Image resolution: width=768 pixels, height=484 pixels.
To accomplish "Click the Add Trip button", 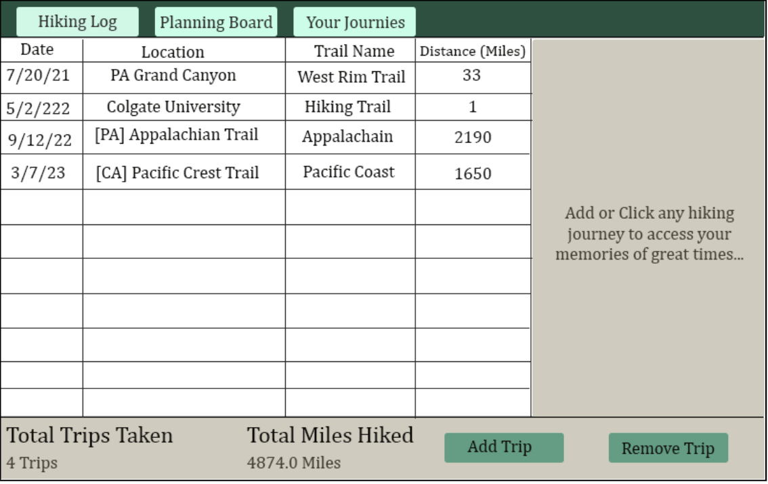I will tap(503, 447).
